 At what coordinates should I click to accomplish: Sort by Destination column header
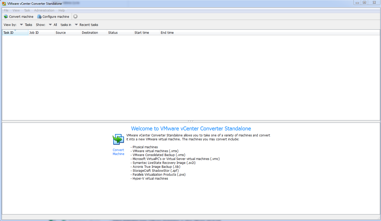(94, 33)
